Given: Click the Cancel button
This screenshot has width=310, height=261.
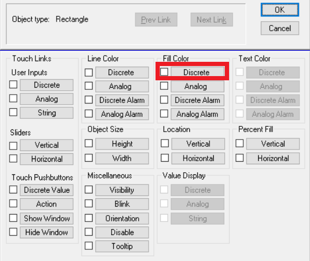Looking at the screenshot, I should [x=280, y=28].
